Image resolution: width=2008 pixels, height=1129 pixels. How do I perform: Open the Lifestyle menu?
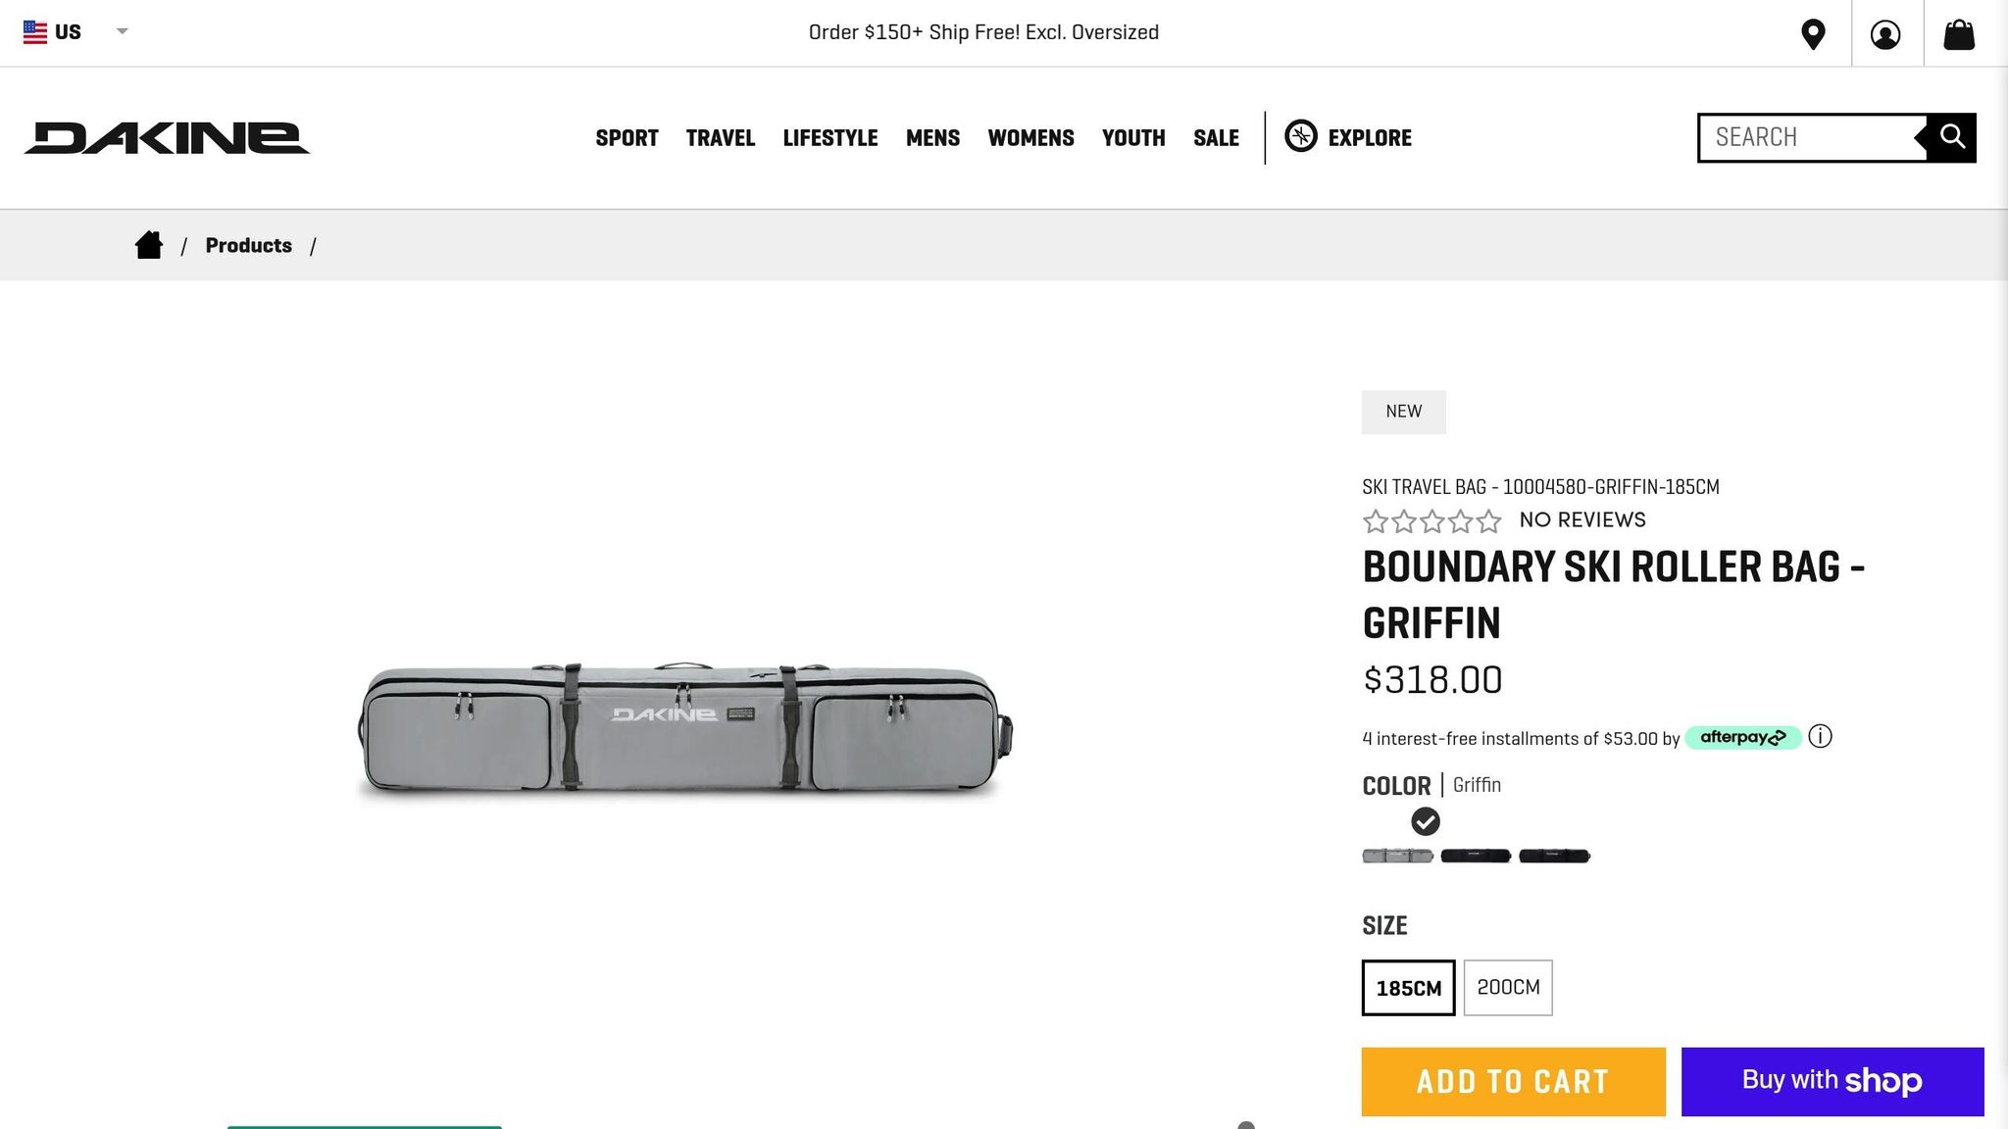[830, 138]
